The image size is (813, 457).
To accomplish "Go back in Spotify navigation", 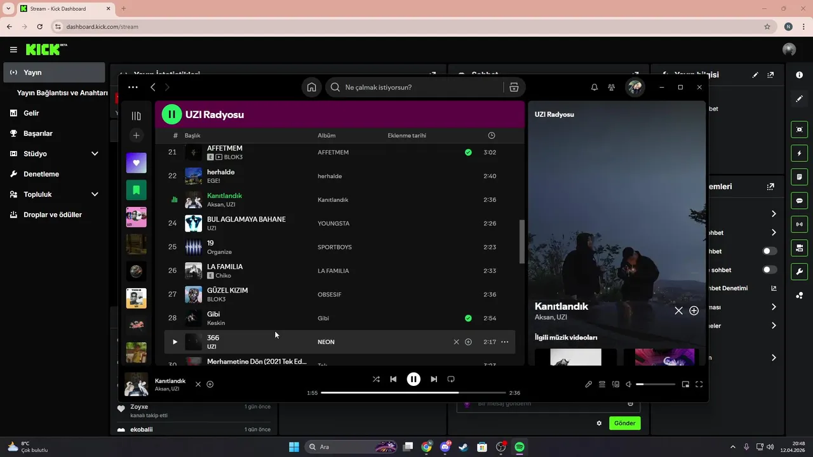I will pyautogui.click(x=152, y=87).
